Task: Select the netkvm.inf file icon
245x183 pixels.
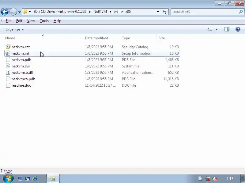Action: coord(8,53)
